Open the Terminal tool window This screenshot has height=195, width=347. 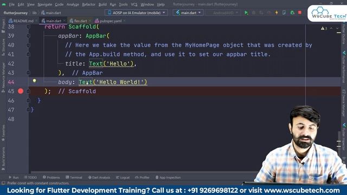(x=74, y=177)
